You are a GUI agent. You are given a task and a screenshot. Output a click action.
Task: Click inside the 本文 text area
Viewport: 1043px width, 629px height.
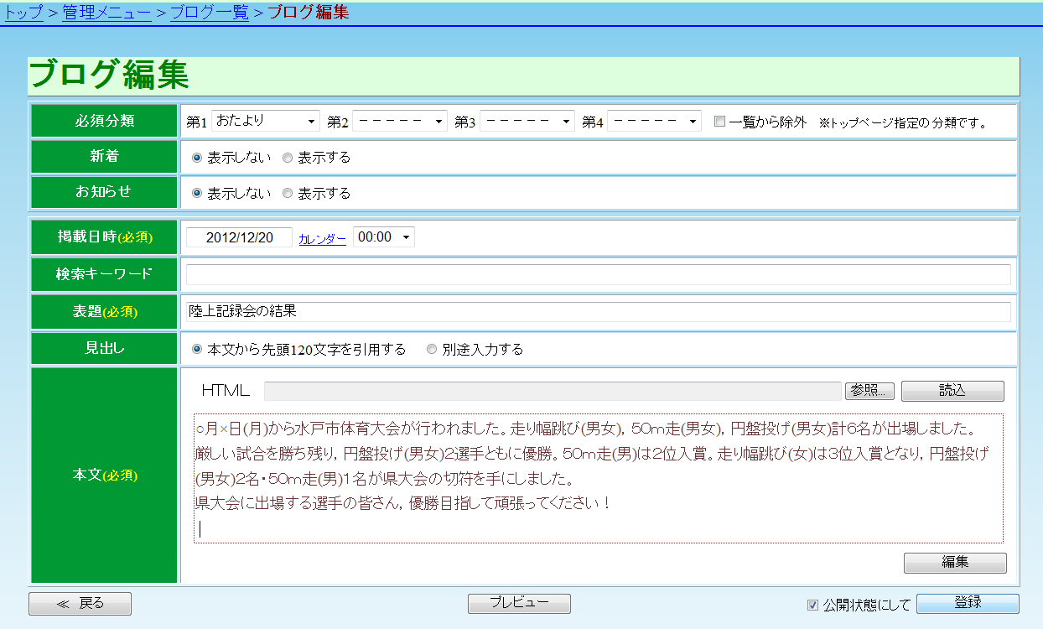click(x=599, y=478)
